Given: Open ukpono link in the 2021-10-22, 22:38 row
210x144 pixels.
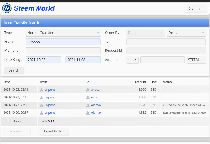Looking at the screenshot, I should click(50, 105).
